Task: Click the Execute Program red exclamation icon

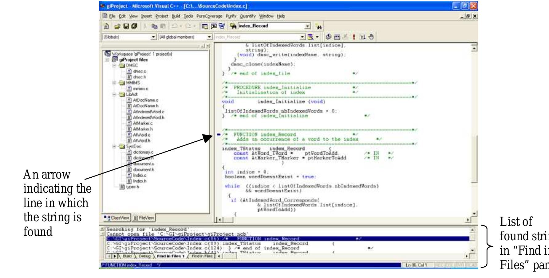Action: click(x=354, y=37)
